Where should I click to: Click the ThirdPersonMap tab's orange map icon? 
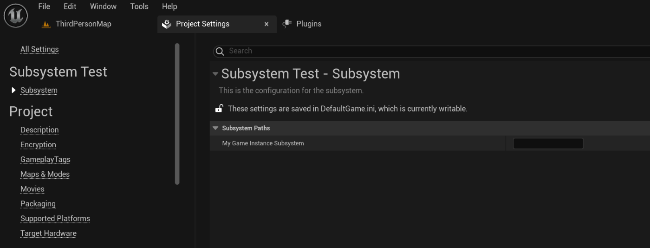pyautogui.click(x=46, y=24)
